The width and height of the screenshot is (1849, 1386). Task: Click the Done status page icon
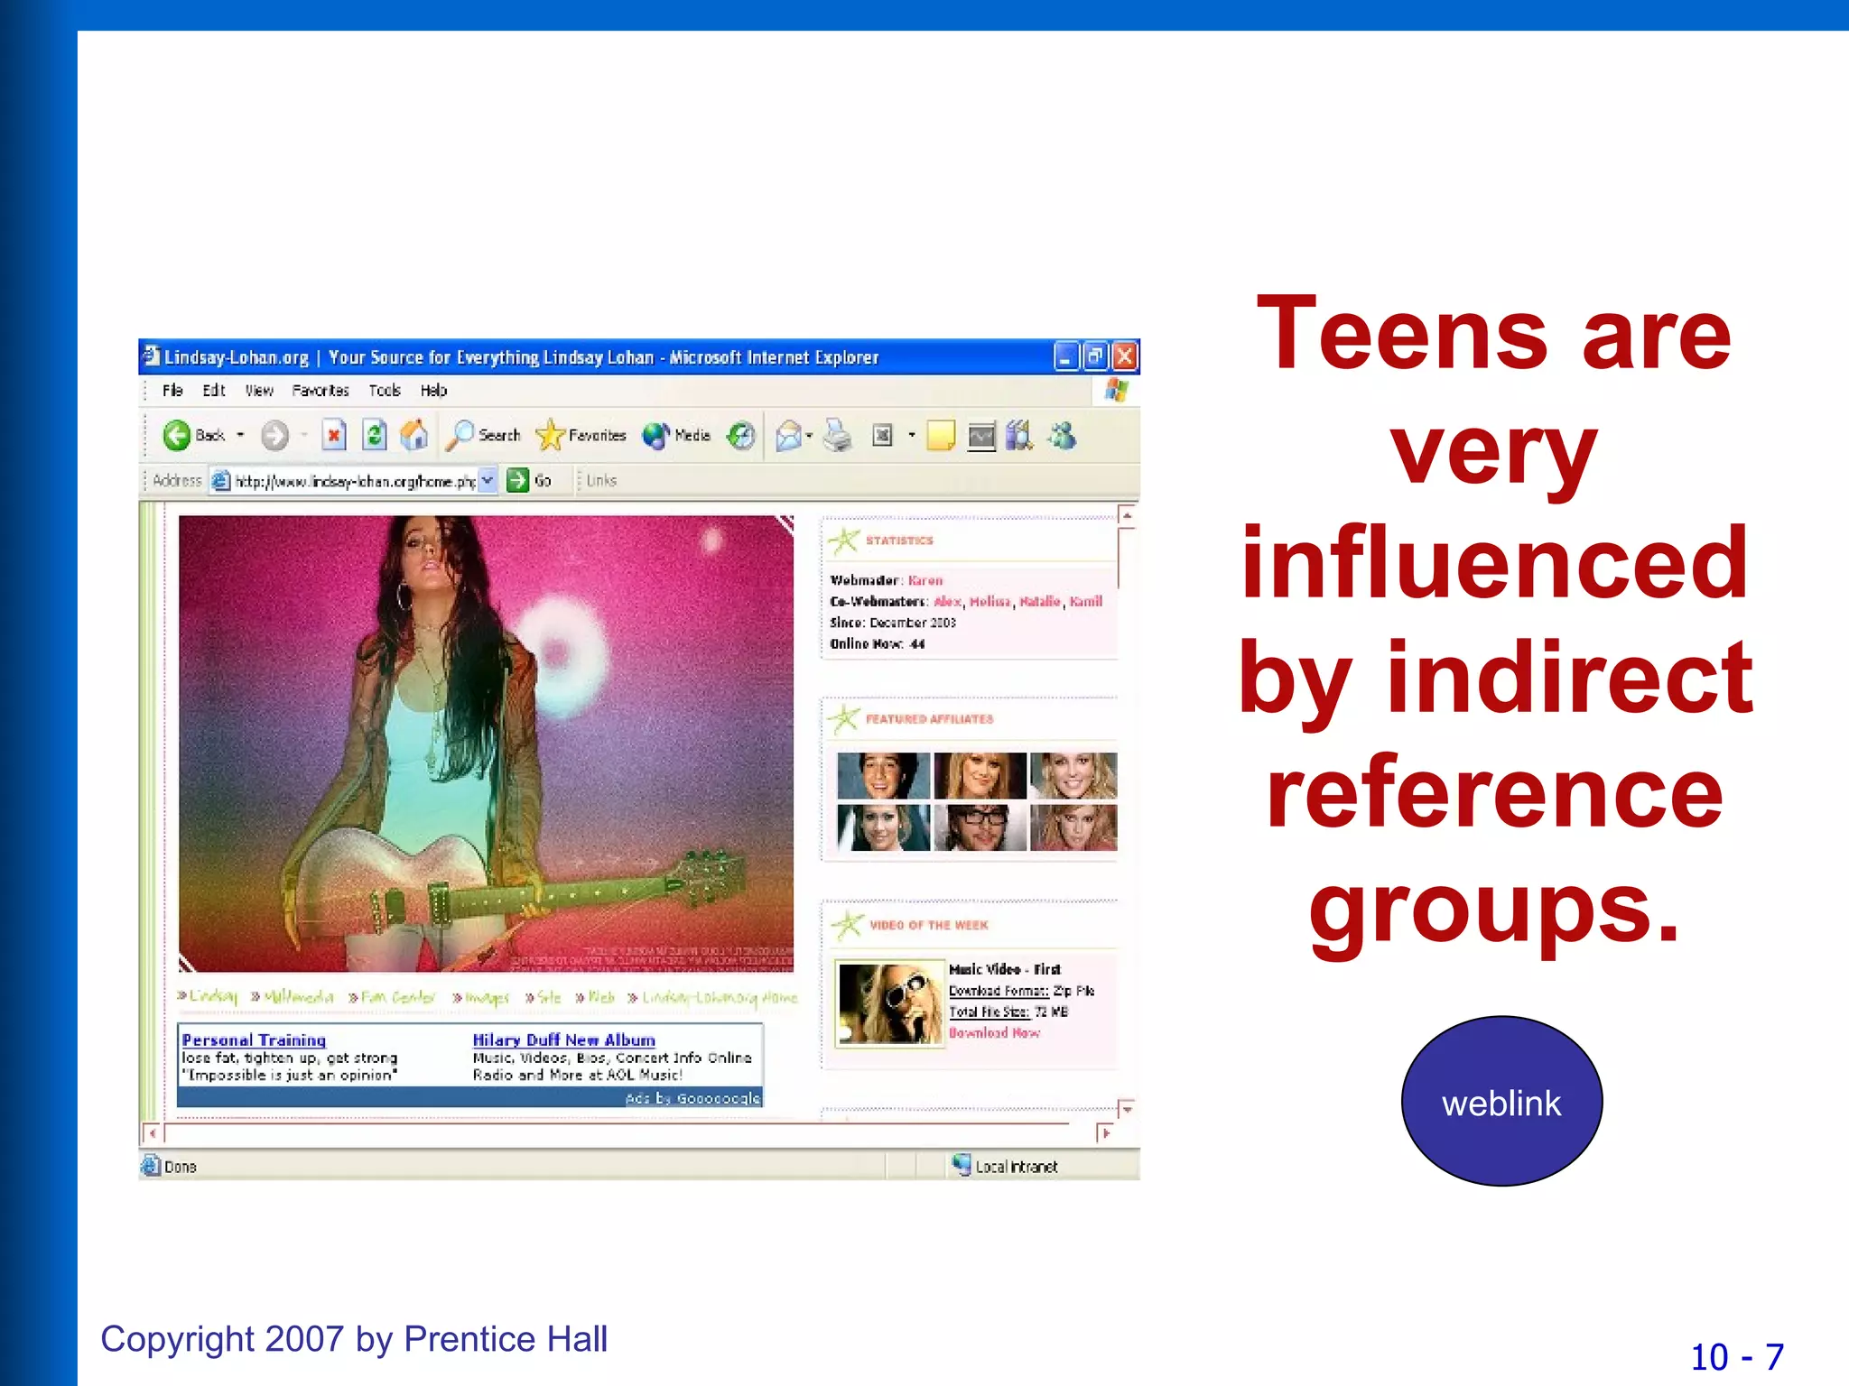(151, 1166)
